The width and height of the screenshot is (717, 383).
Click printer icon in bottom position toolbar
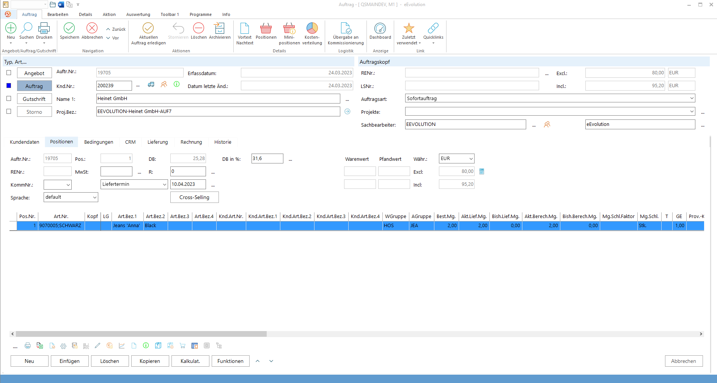coord(28,345)
